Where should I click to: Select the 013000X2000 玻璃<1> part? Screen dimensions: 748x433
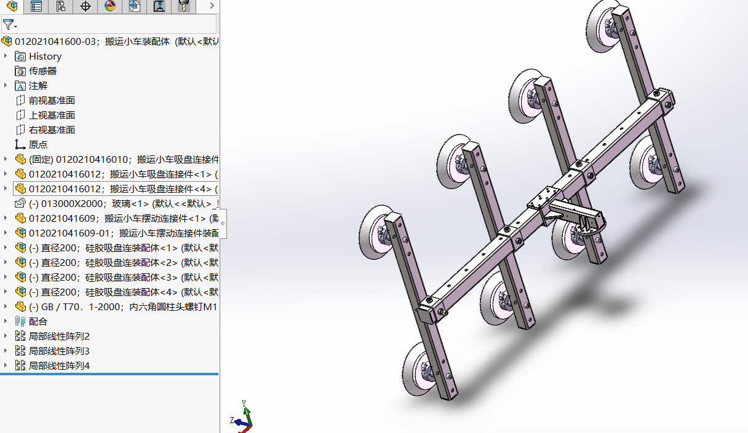[124, 203]
